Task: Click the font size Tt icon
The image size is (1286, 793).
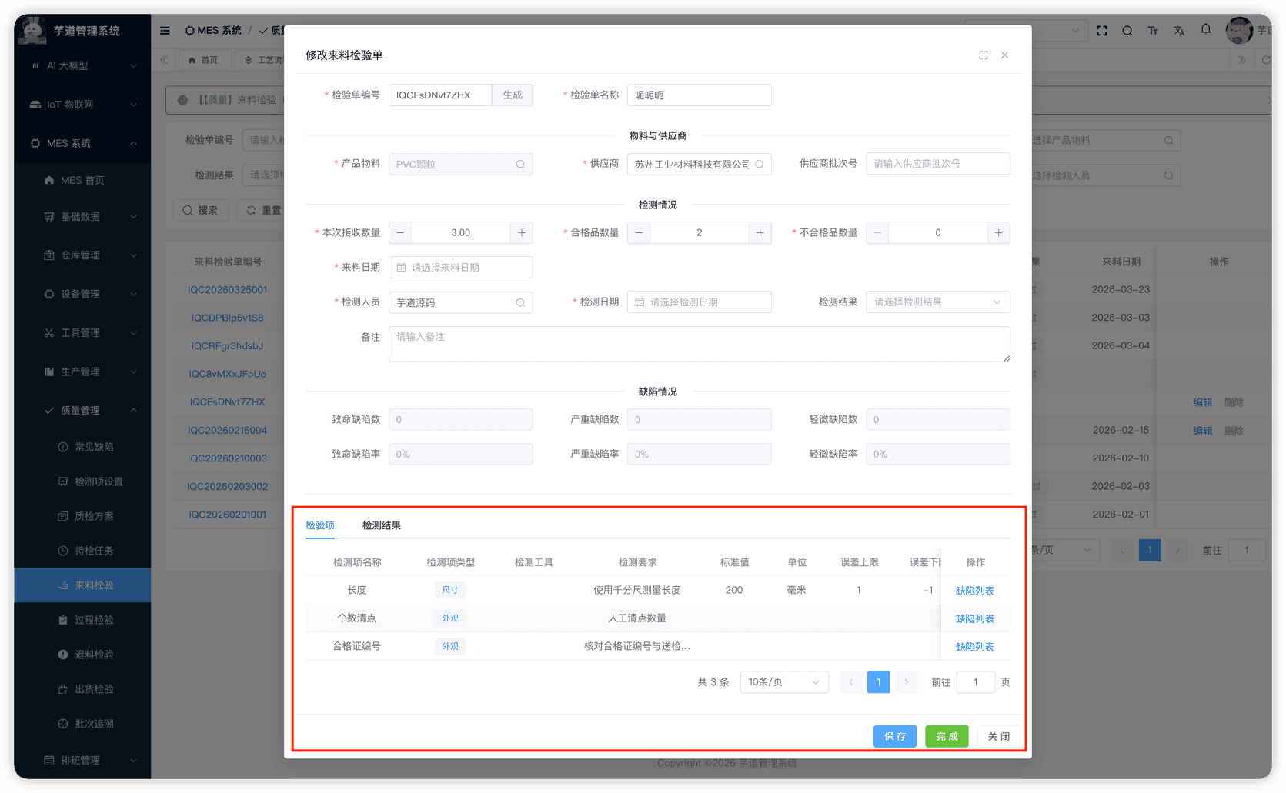Action: click(x=1153, y=30)
